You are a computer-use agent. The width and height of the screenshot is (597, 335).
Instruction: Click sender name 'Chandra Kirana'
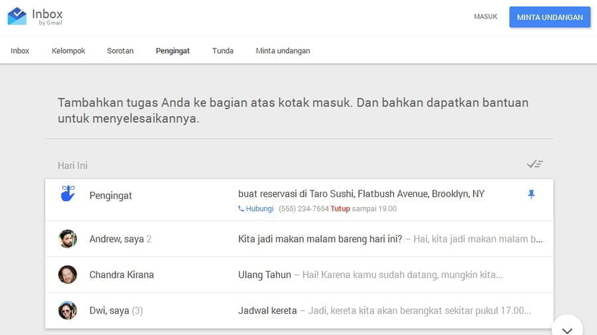[x=121, y=275]
